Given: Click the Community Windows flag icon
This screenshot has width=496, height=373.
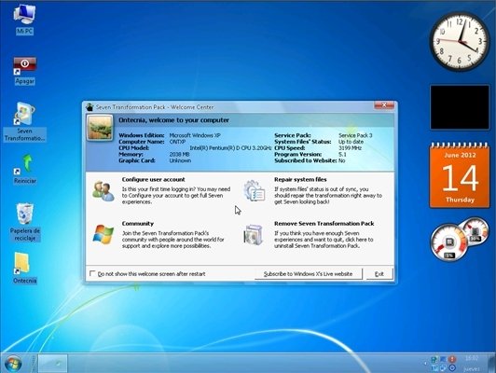Looking at the screenshot, I should pos(103,234).
